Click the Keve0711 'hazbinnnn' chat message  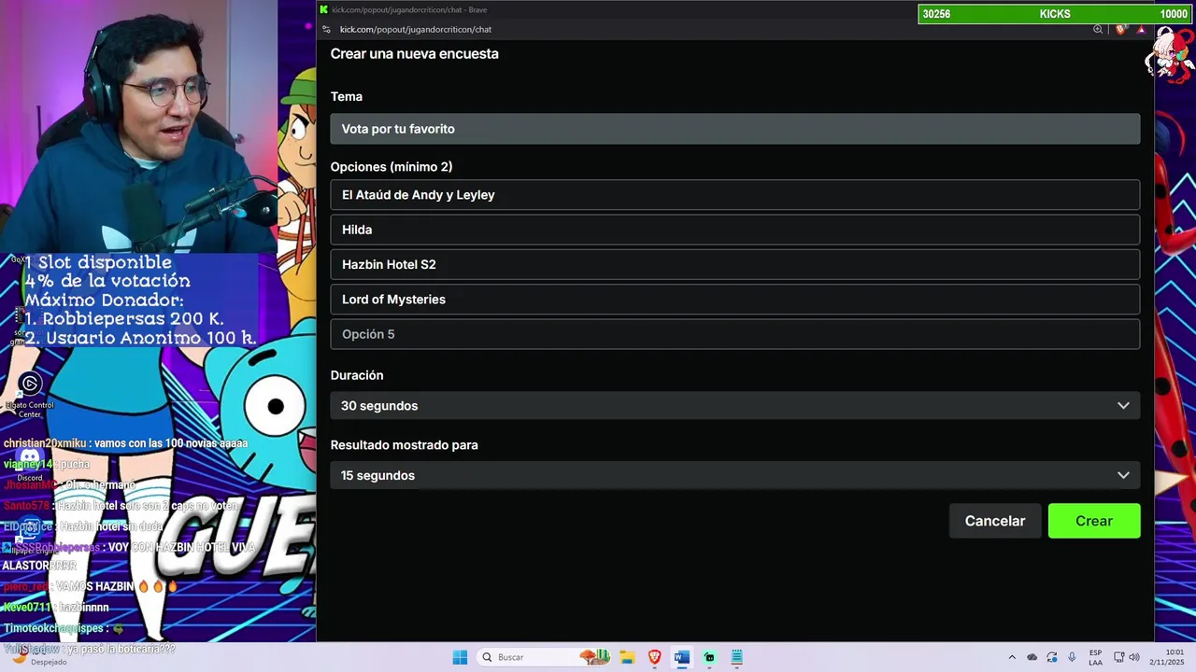(x=56, y=608)
